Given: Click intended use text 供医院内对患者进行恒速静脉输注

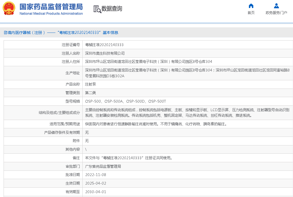Looking at the screenshot, I should [x=156, y=124].
